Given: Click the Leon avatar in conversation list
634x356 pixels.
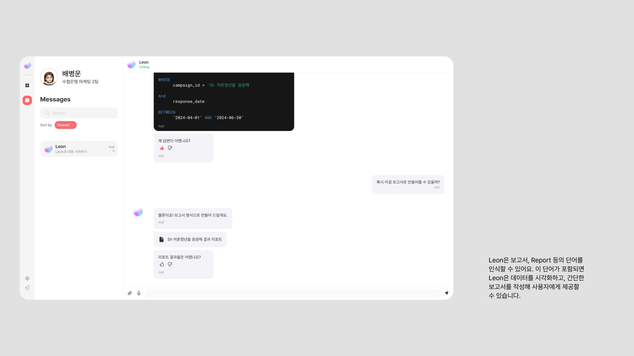Looking at the screenshot, I should tap(49, 149).
